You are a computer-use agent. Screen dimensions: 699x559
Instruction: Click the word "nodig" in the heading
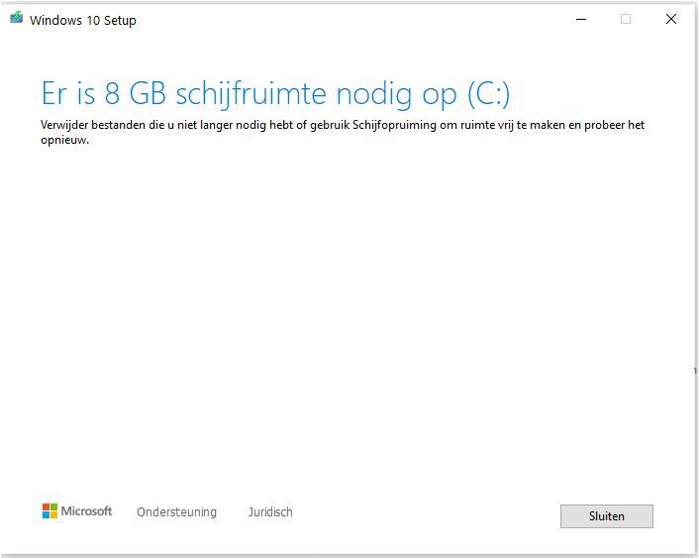[374, 94]
